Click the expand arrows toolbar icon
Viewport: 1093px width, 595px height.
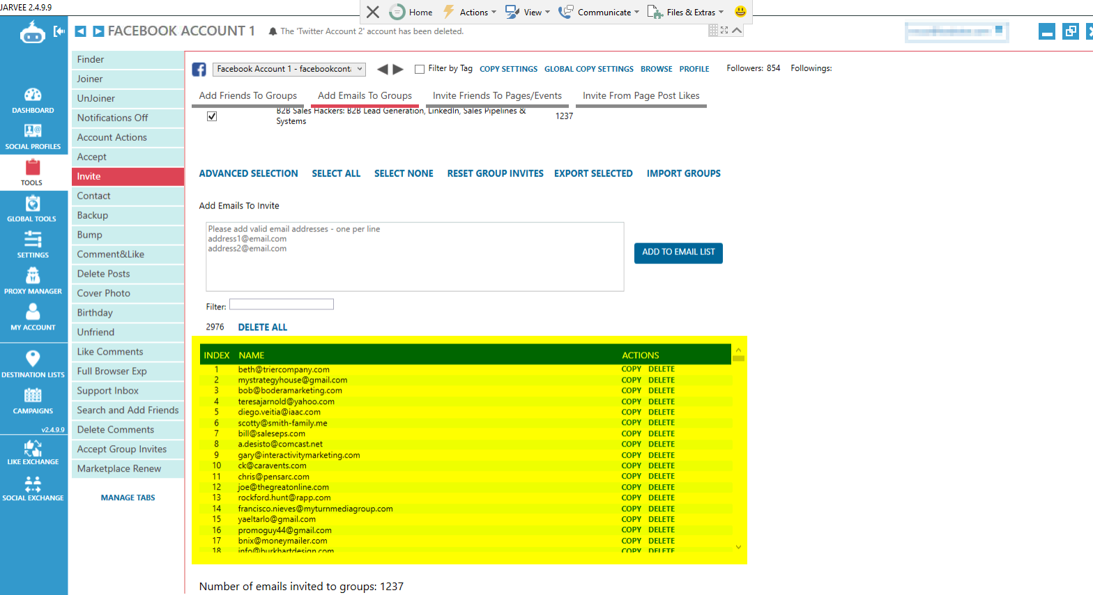pos(724,30)
